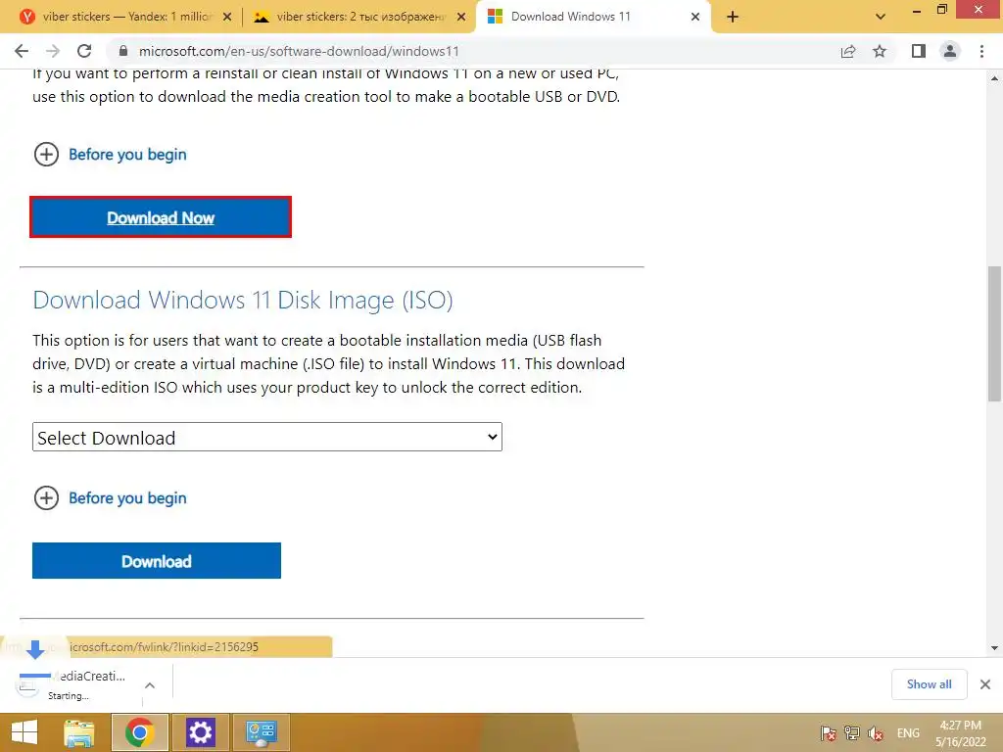Click the ENG language indicator
The image size is (1003, 752).
pos(908,732)
